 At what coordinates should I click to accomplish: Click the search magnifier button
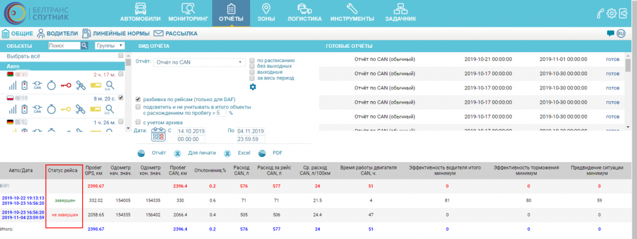click(x=84, y=46)
